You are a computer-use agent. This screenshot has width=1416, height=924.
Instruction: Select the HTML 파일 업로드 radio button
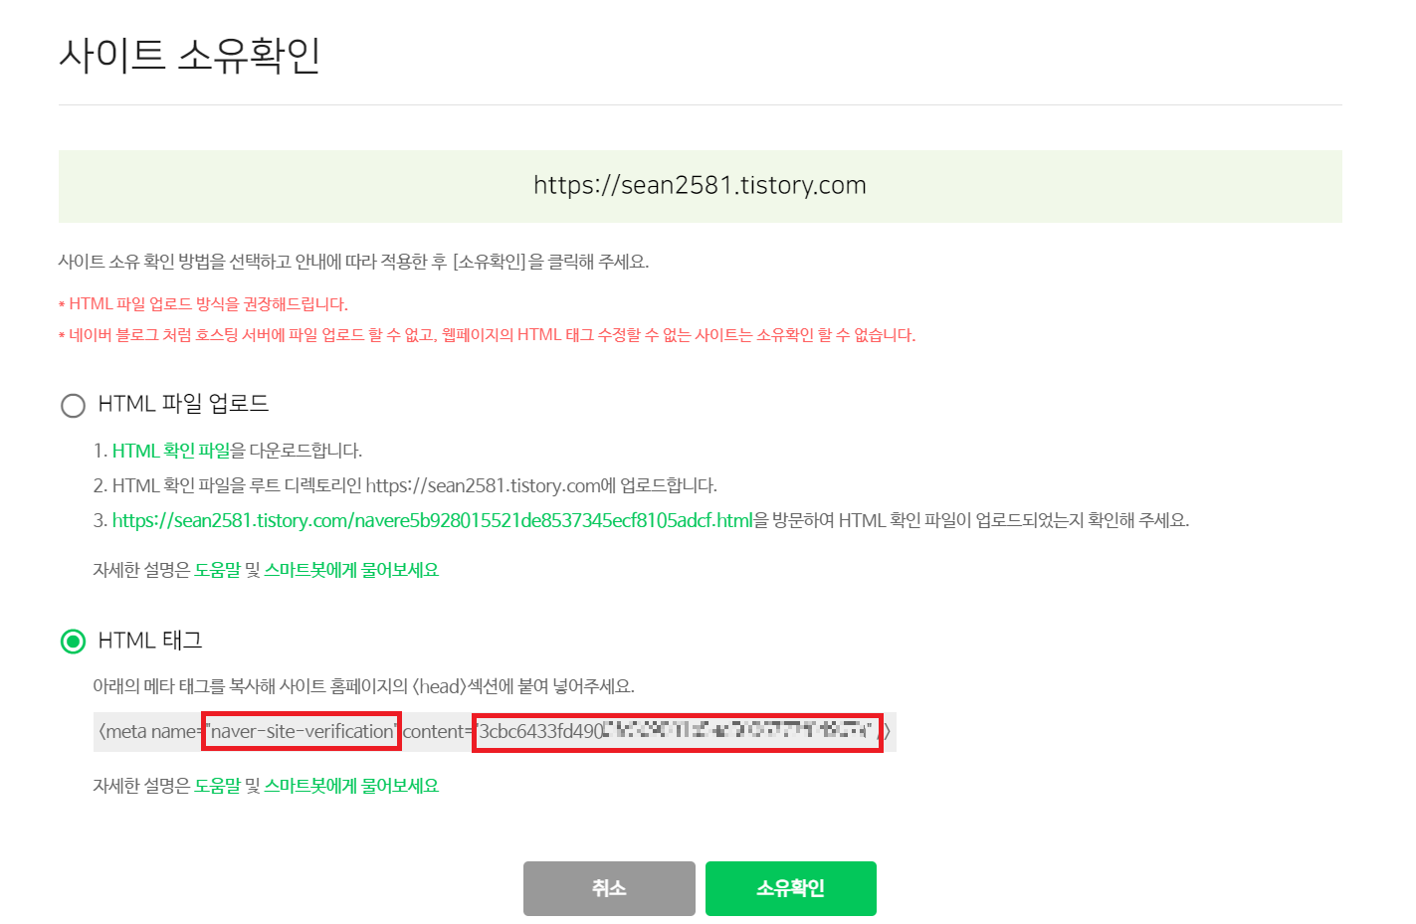click(73, 405)
